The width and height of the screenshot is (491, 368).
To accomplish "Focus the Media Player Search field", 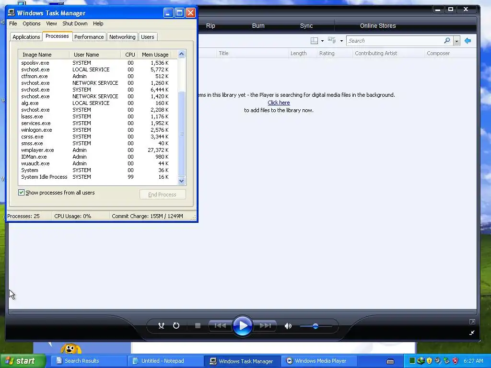I will tap(395, 41).
